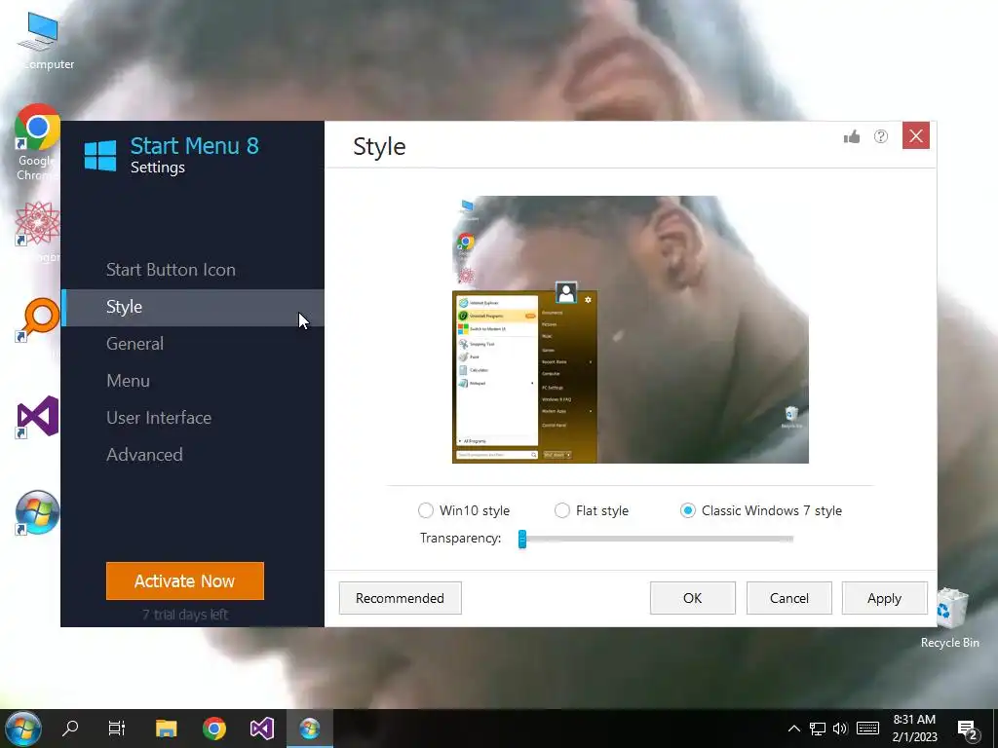Click the volume speaker tray icon

click(x=840, y=729)
